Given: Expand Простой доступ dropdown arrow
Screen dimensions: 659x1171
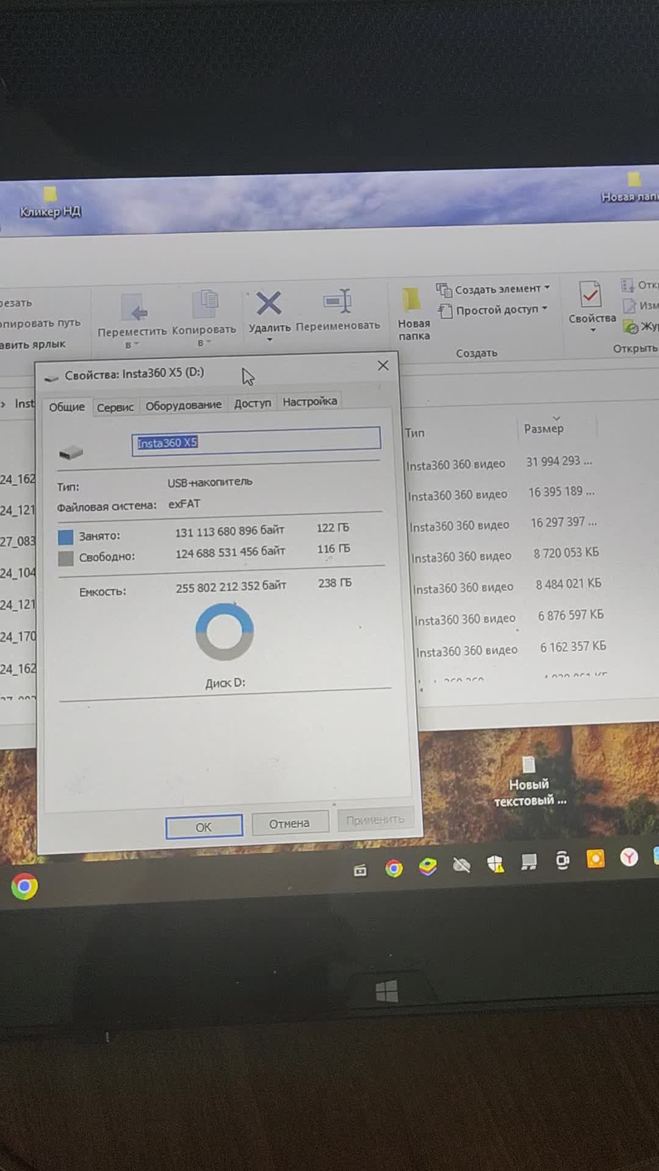Looking at the screenshot, I should click(x=544, y=309).
